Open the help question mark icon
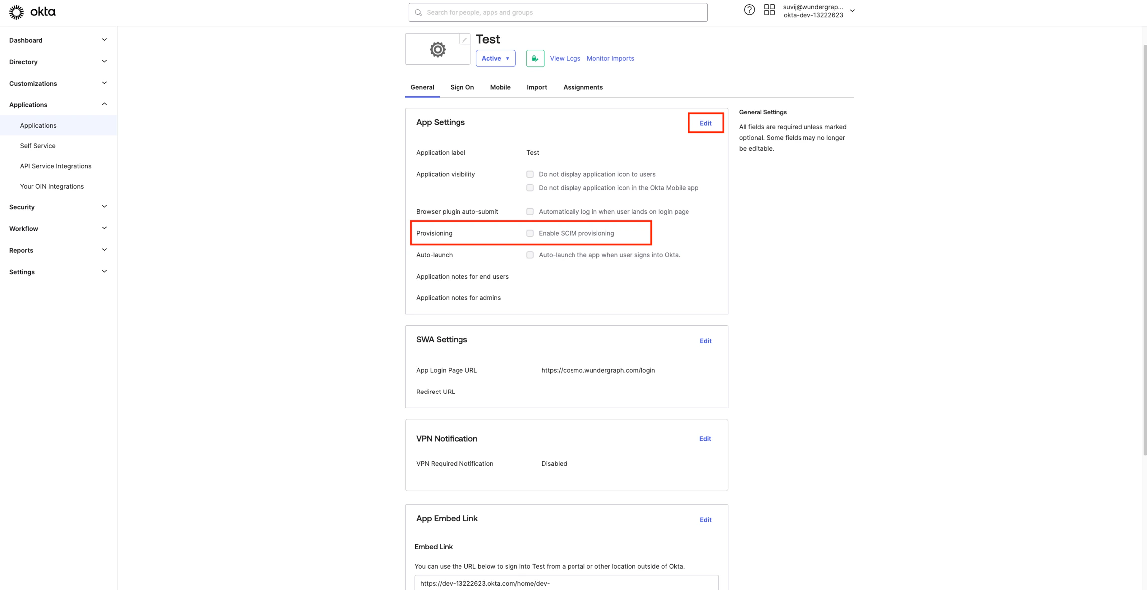Screen dimensions: 1147x590 pos(749,10)
